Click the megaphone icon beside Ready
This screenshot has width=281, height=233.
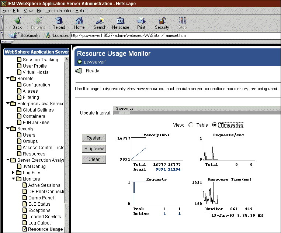click(78, 71)
